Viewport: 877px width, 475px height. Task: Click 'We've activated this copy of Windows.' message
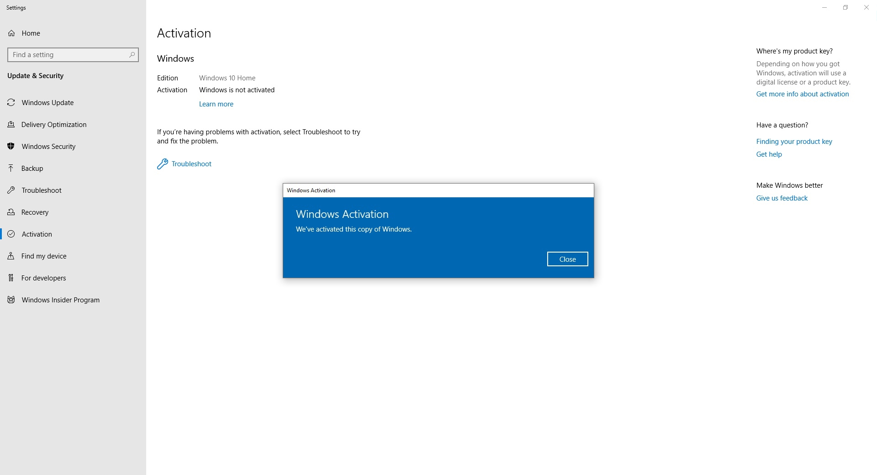coord(354,229)
